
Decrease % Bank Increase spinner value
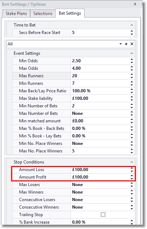[x=132, y=224]
